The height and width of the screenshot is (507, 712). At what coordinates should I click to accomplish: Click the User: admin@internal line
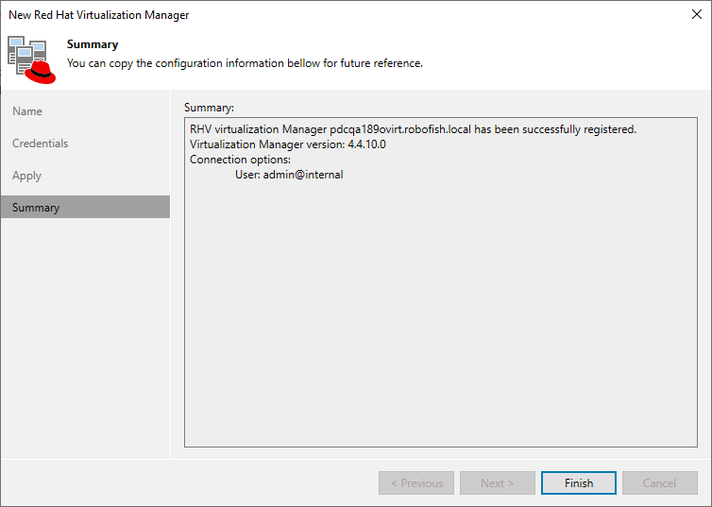coord(289,175)
